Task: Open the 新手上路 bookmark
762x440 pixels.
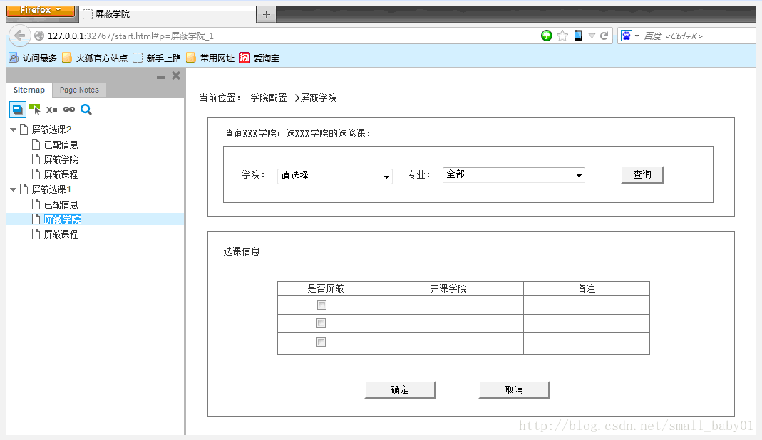Action: point(157,58)
